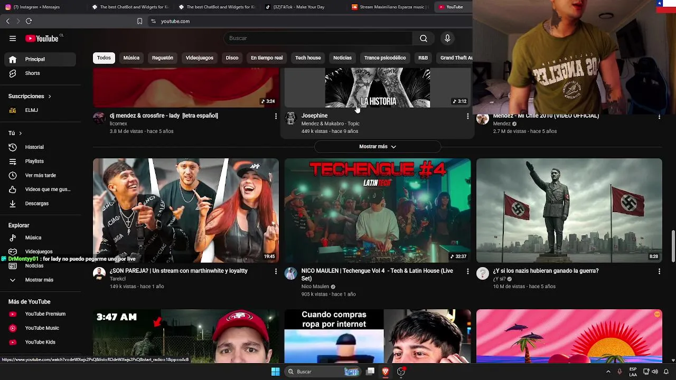Open Shorts in the sidebar
Viewport: 676px width, 380px height.
pyautogui.click(x=40, y=73)
